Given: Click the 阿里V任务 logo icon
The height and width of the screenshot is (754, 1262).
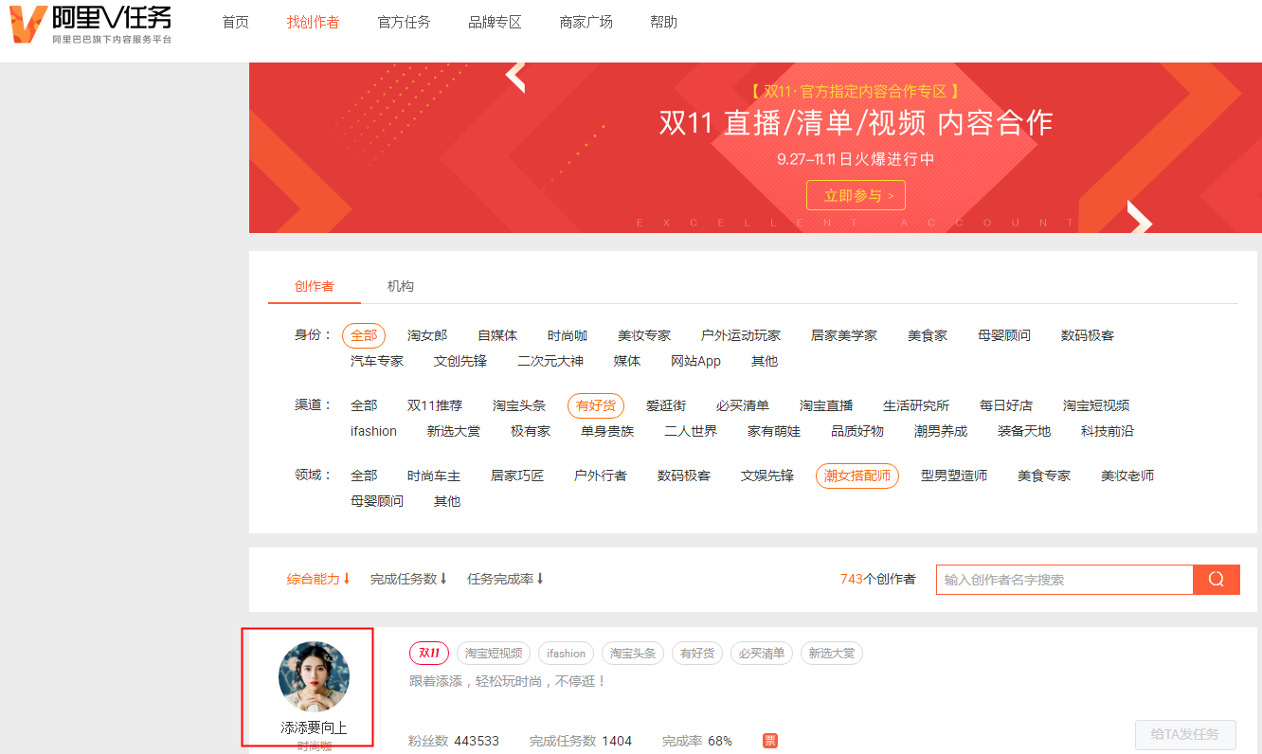Looking at the screenshot, I should click(x=28, y=25).
